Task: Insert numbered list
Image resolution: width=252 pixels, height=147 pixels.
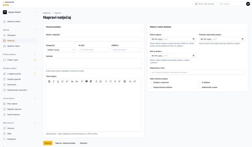Action: coord(101,81)
